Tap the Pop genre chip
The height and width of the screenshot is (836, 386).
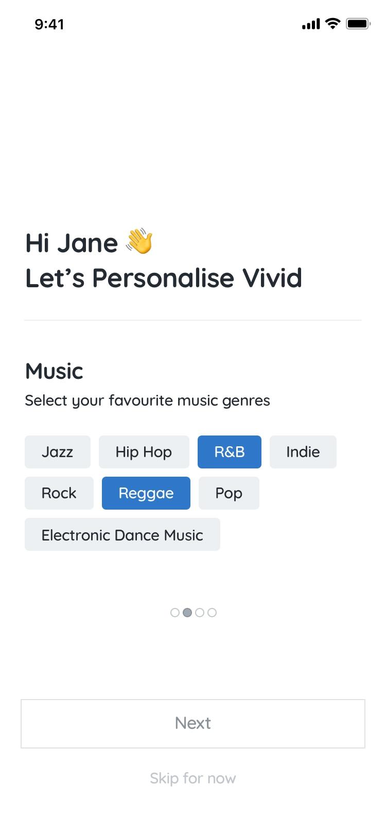click(229, 493)
